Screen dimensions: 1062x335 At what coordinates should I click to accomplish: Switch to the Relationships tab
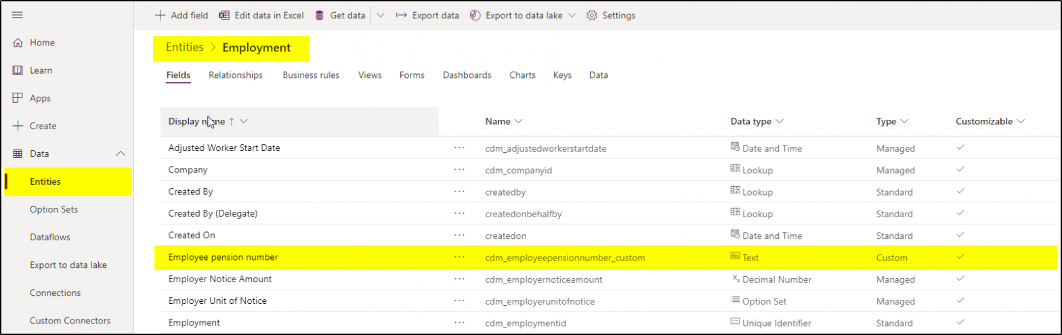tap(235, 75)
